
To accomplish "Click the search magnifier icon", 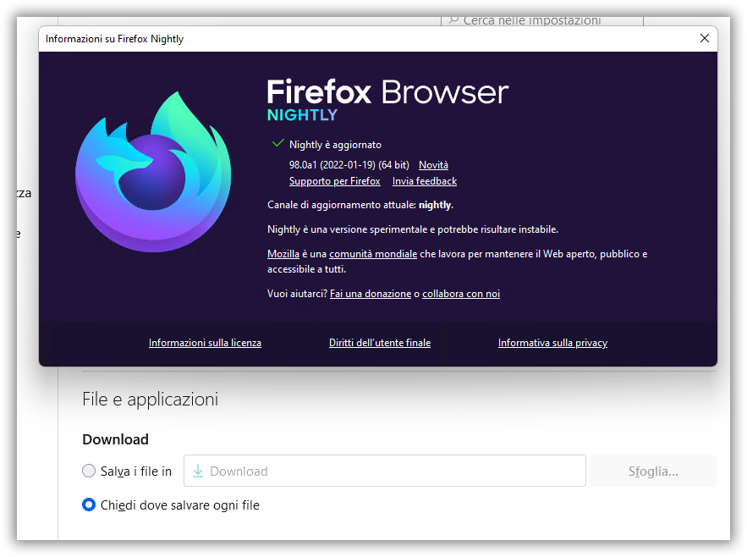I will click(453, 20).
